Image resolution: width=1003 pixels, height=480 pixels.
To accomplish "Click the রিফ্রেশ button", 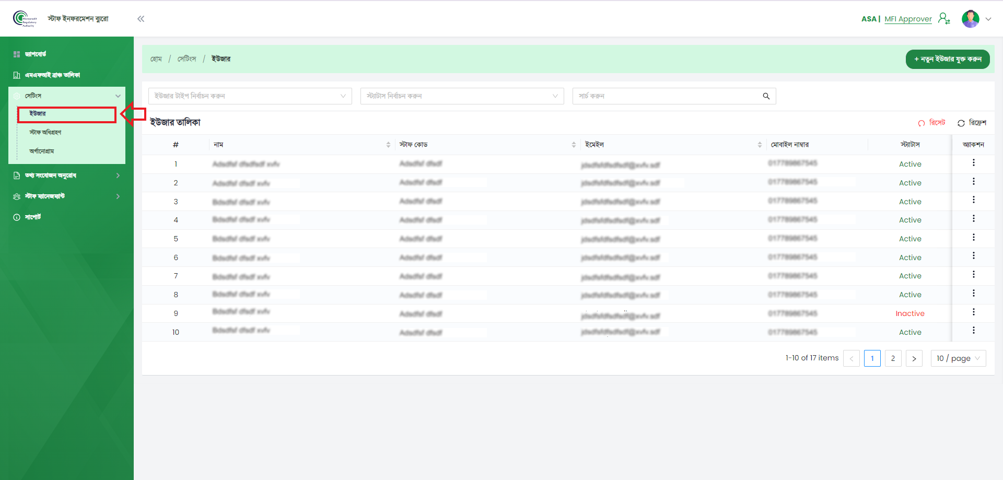I will (x=972, y=123).
